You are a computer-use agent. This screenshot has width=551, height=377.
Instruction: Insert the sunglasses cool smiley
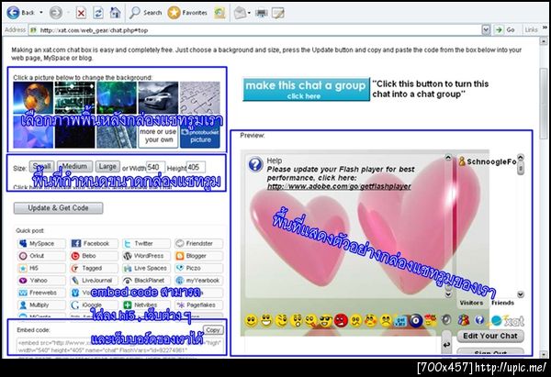tap(326, 320)
